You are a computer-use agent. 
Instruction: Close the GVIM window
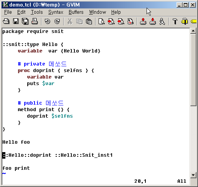[193, 5]
